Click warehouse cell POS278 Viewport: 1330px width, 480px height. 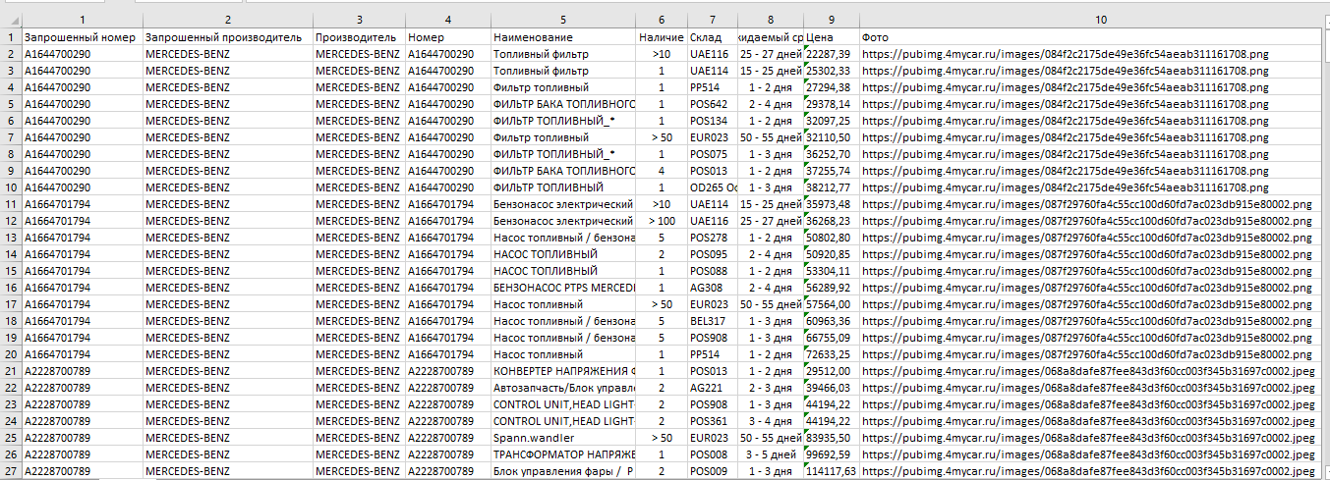coord(712,238)
